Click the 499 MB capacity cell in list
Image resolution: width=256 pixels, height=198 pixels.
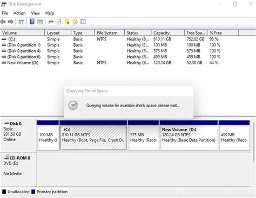pos(160,57)
